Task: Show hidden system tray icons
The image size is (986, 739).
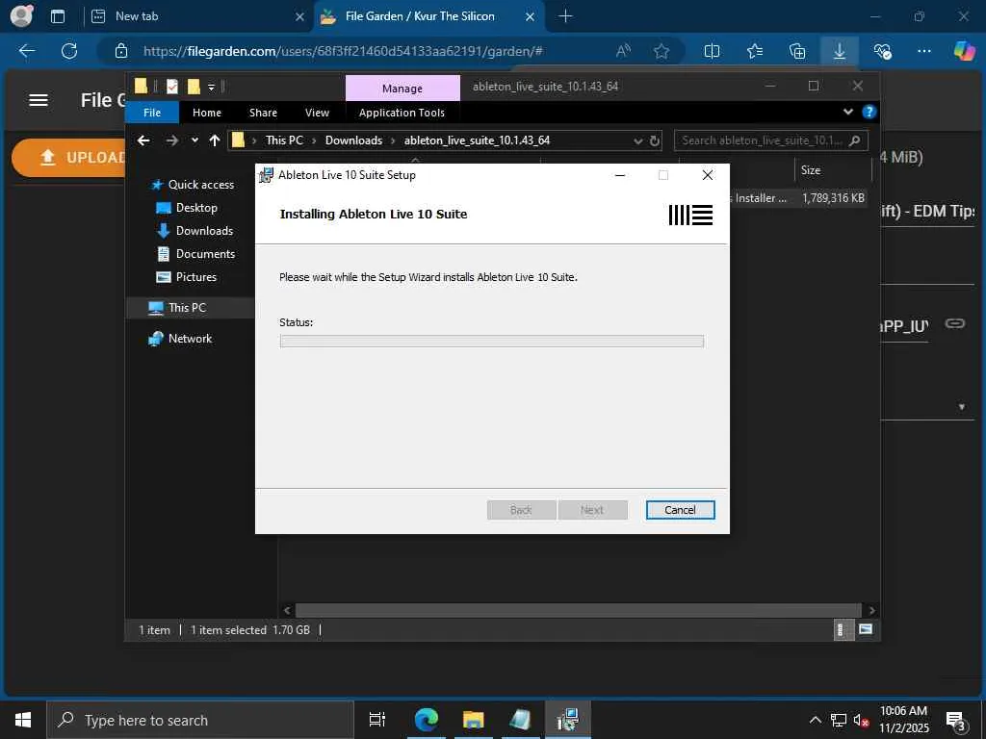Action: coord(815,720)
